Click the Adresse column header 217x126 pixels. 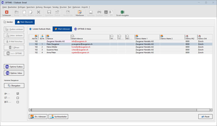[x=58, y=37]
